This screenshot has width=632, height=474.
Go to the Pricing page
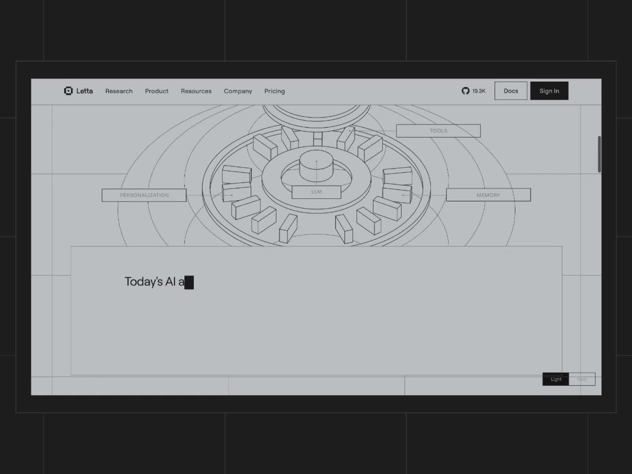tap(275, 91)
